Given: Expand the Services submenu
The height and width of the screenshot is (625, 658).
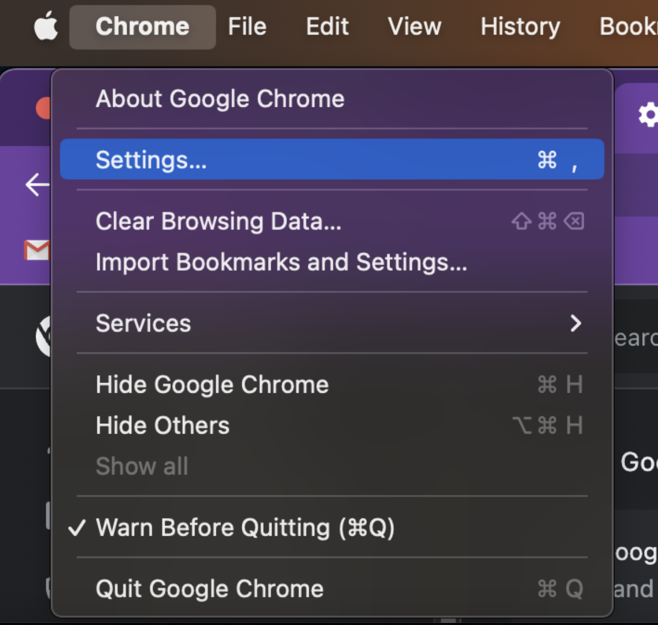Looking at the screenshot, I should [332, 323].
